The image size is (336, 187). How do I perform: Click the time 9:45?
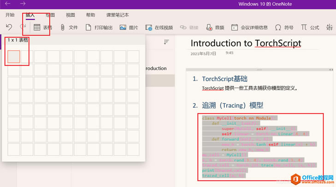[229, 53]
